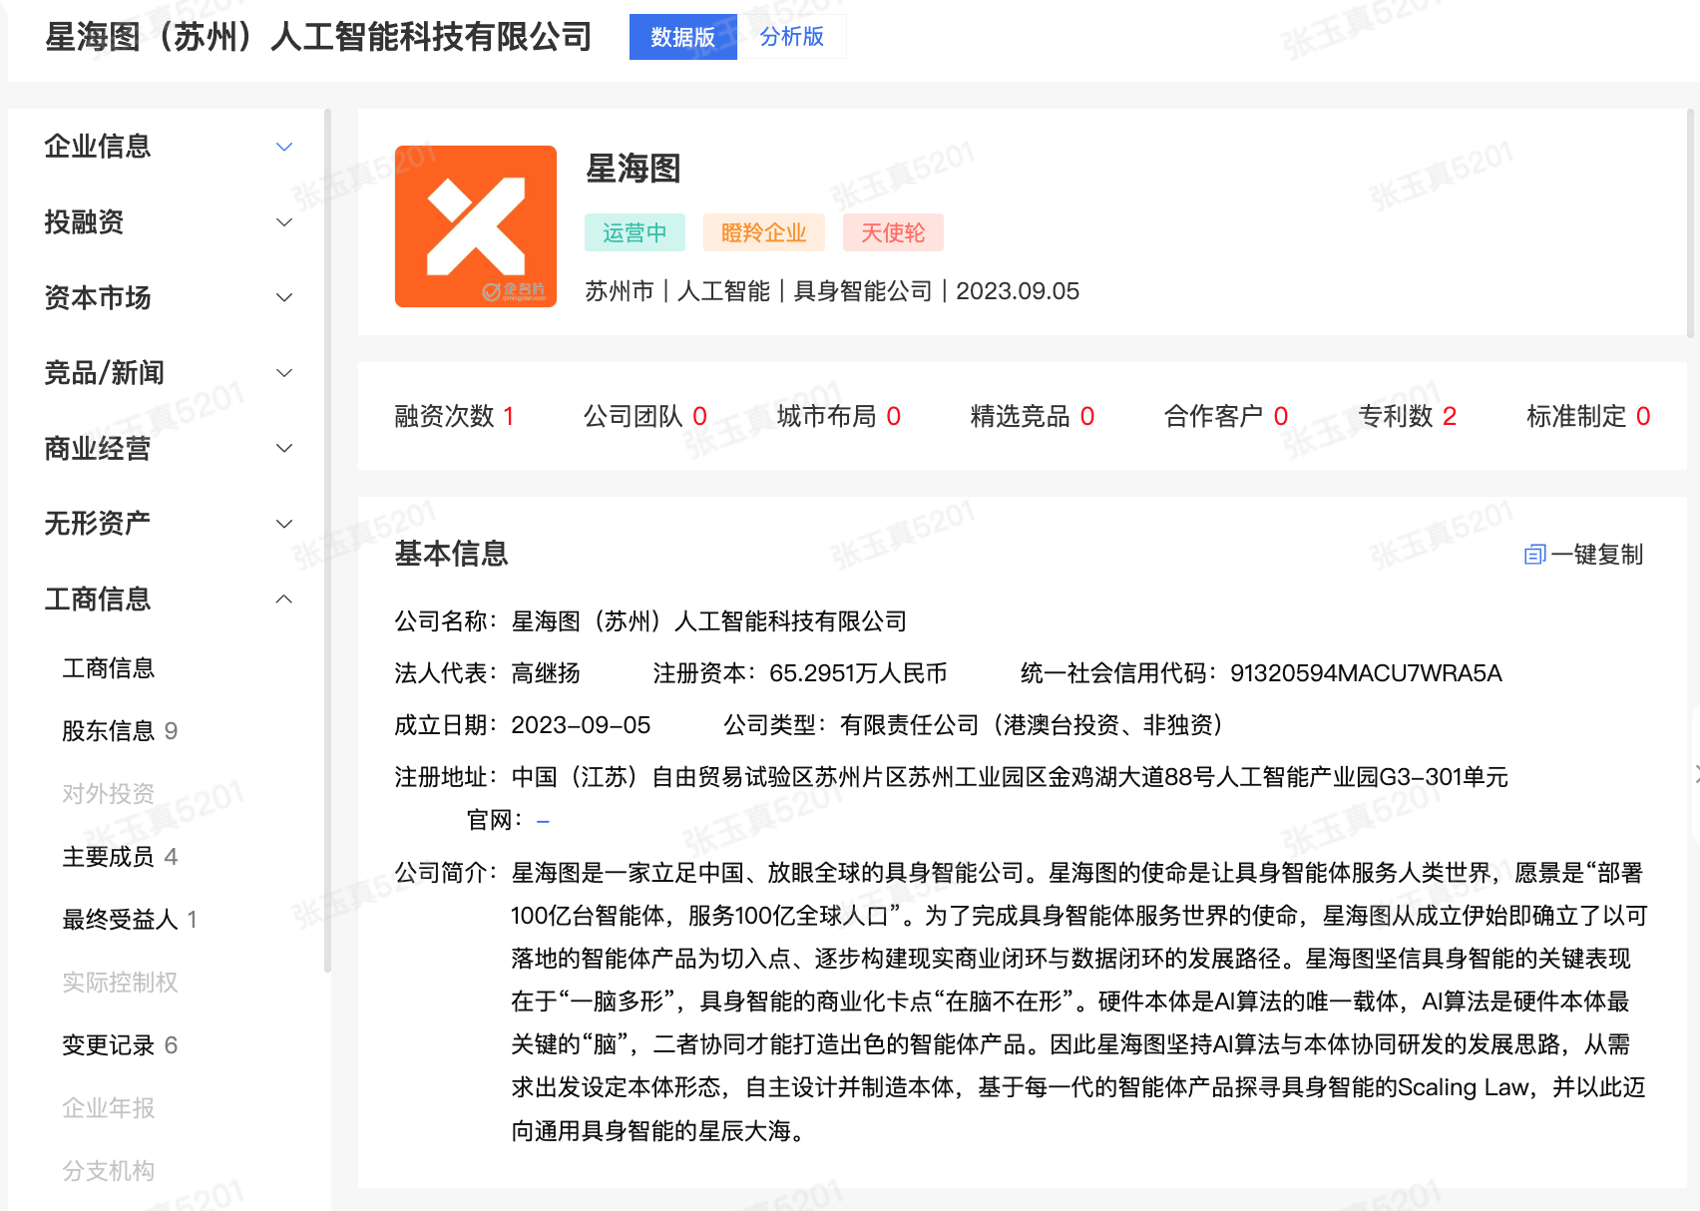Click the 星海图 company name heading

click(x=634, y=169)
